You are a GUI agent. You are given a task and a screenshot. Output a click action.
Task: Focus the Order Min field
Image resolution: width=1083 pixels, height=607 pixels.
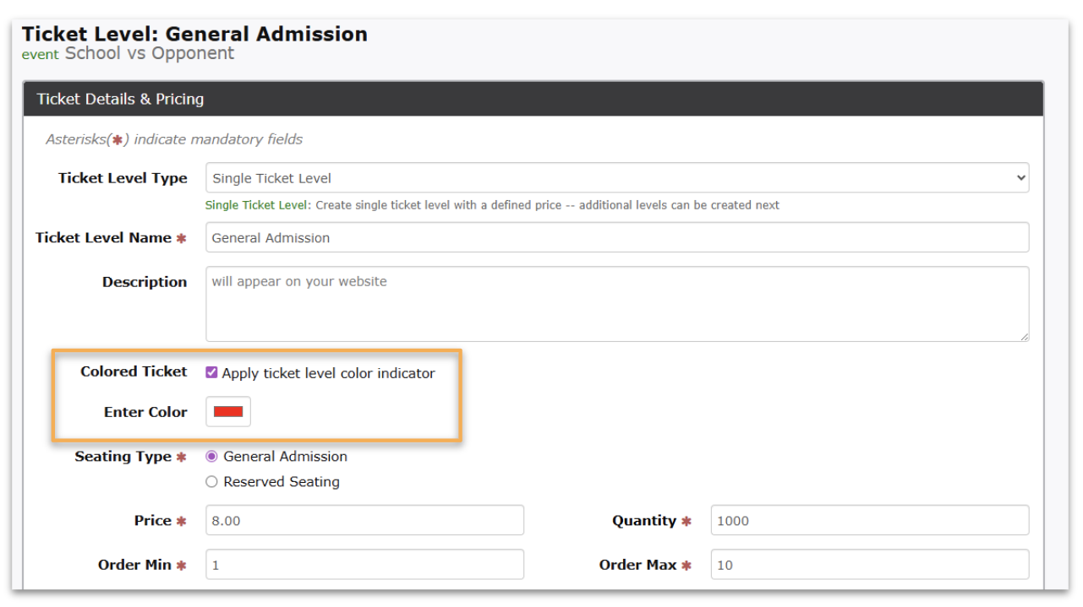pyautogui.click(x=364, y=565)
